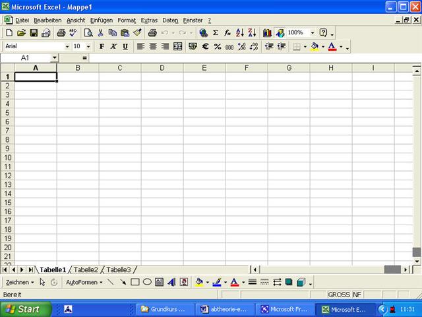Image resolution: width=422 pixels, height=317 pixels.
Task: Launch the Chart Wizard icon
Action: (x=267, y=32)
